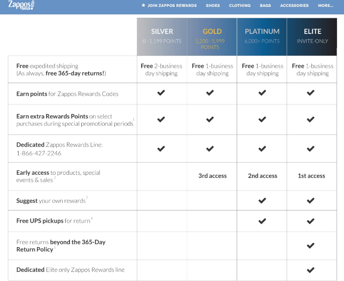Click 'free 365-day returns!' text

(x=75, y=73)
